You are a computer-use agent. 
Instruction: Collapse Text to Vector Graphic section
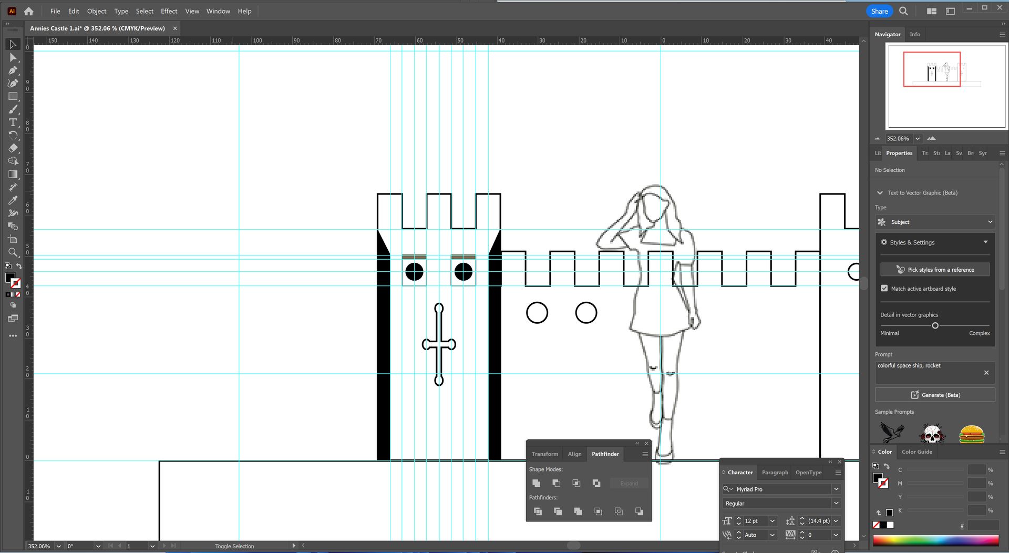[880, 193]
